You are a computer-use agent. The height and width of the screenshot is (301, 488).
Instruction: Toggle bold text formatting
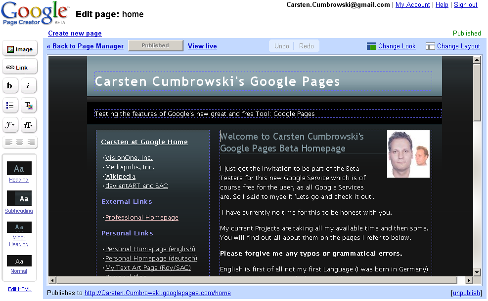pyautogui.click(x=10, y=86)
